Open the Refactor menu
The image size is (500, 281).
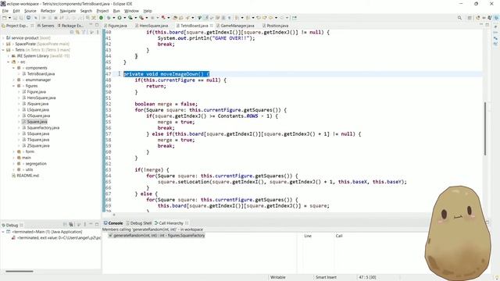pos(48,11)
